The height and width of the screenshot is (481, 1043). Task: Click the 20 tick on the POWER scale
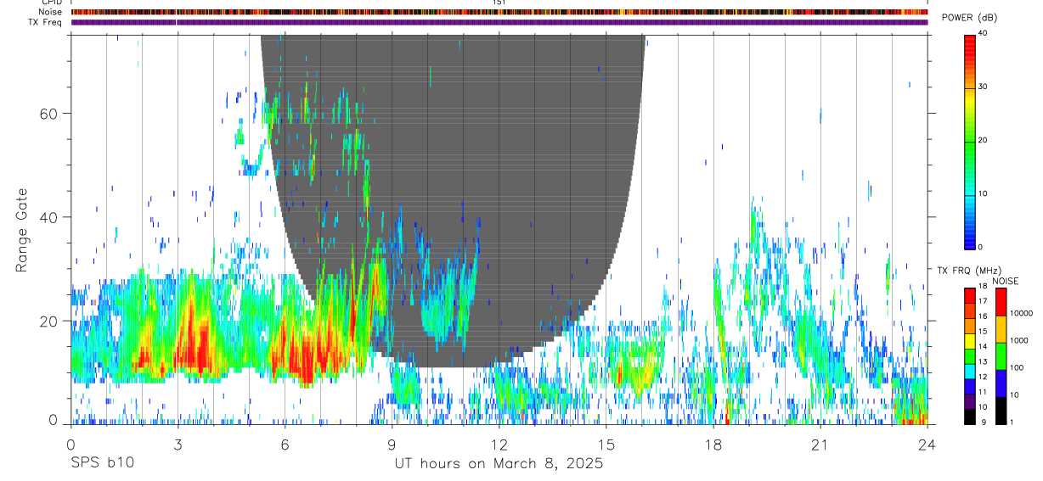984,140
